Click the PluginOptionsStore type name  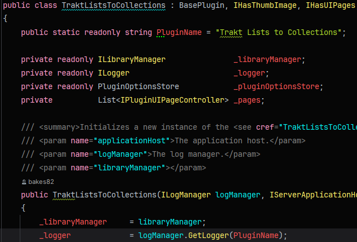click(138, 87)
